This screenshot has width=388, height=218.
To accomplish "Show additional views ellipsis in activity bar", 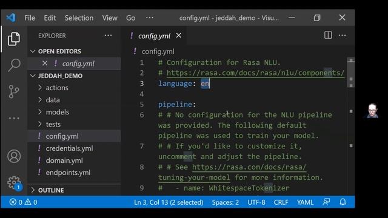I will 14,118.
